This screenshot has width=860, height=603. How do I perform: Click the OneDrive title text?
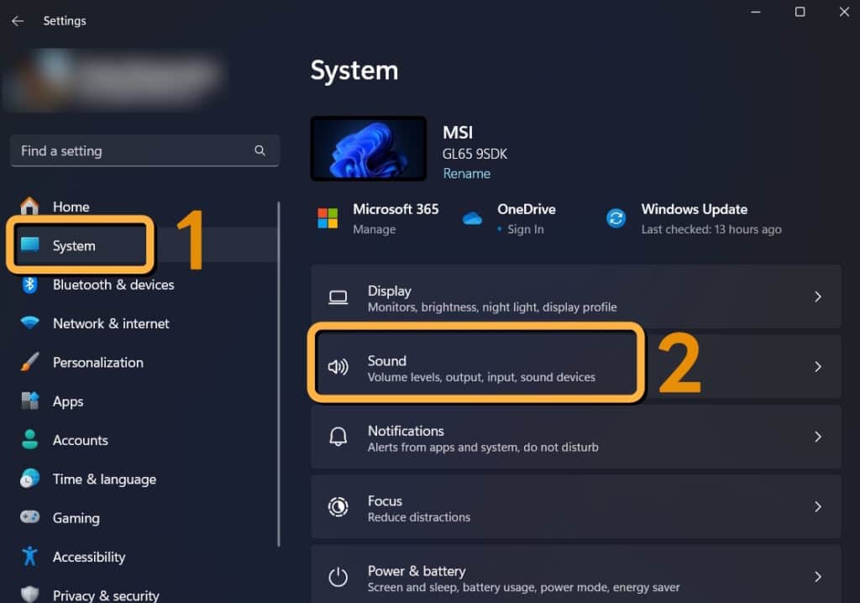click(x=527, y=209)
